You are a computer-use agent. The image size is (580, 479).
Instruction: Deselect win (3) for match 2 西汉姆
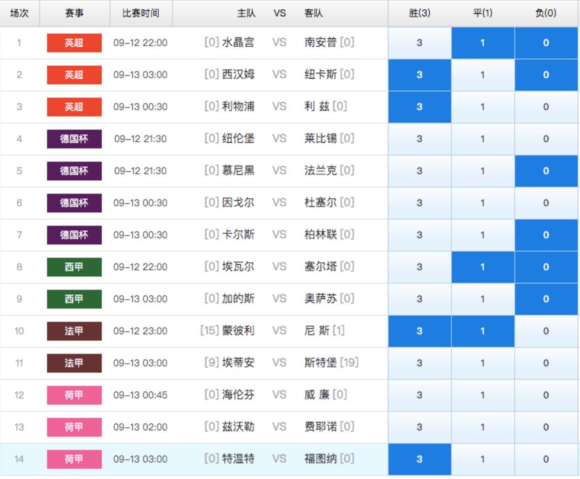click(419, 74)
